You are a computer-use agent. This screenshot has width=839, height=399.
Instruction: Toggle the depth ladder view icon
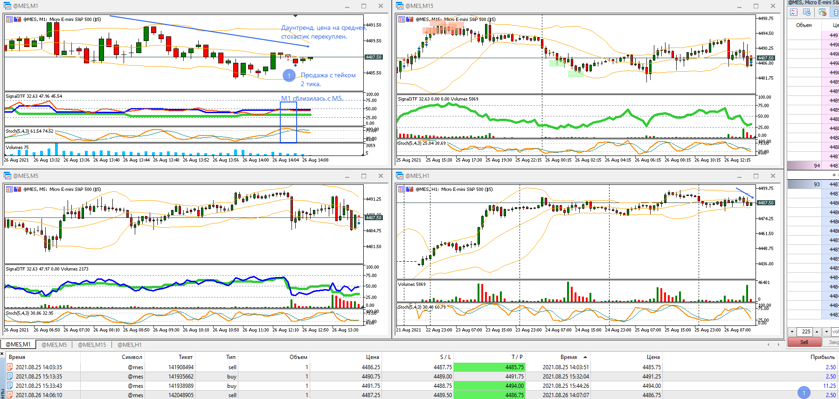(x=835, y=13)
